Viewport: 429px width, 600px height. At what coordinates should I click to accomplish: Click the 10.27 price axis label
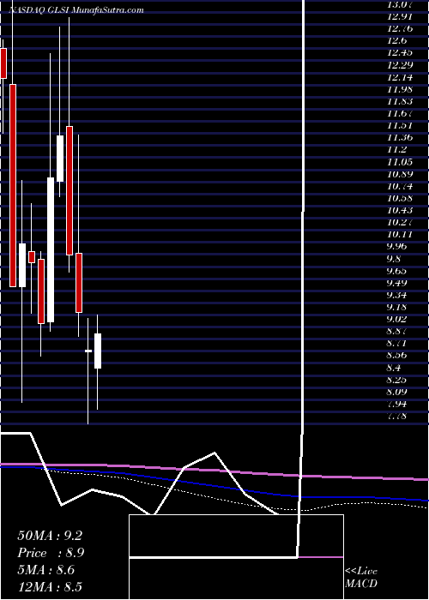coord(400,223)
